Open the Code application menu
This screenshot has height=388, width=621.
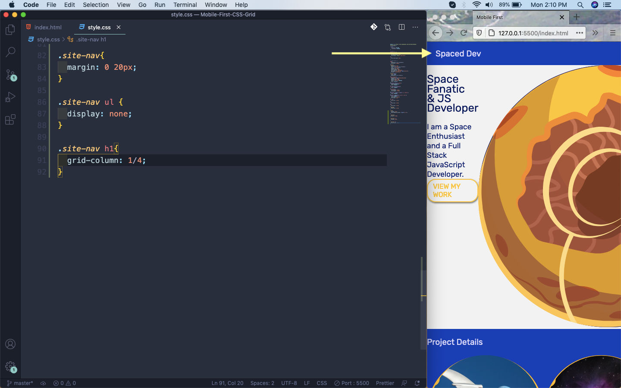31,5
